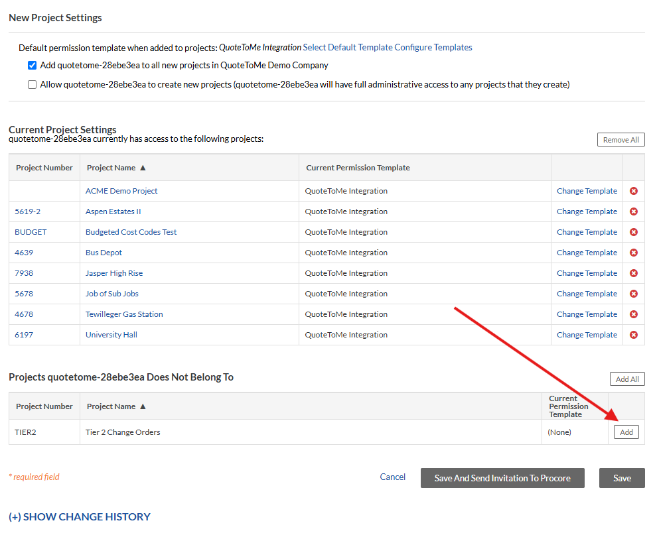Select TIER2 project number cell

[44, 432]
